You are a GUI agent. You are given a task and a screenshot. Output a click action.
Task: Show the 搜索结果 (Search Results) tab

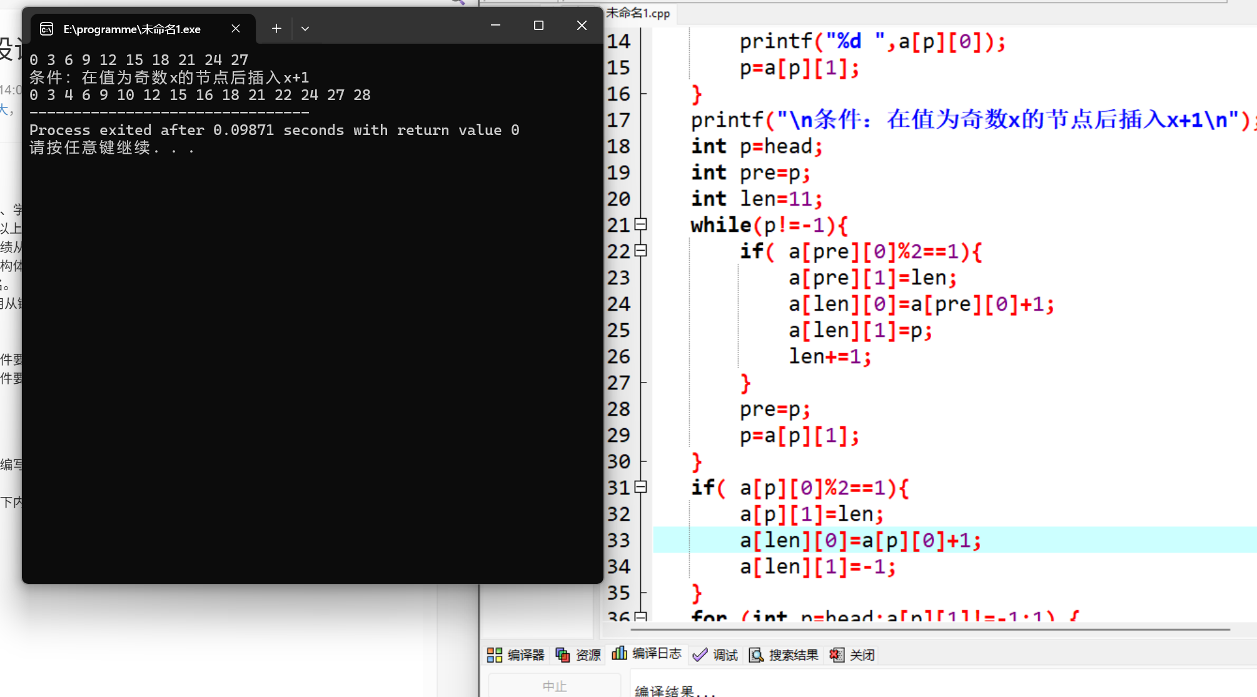(784, 654)
